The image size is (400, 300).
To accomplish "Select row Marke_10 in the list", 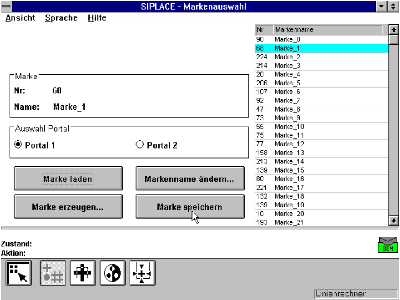I will tap(321, 127).
